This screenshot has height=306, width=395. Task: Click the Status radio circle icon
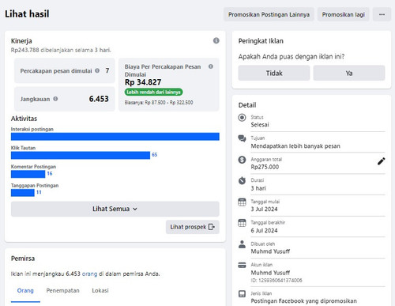(242, 118)
